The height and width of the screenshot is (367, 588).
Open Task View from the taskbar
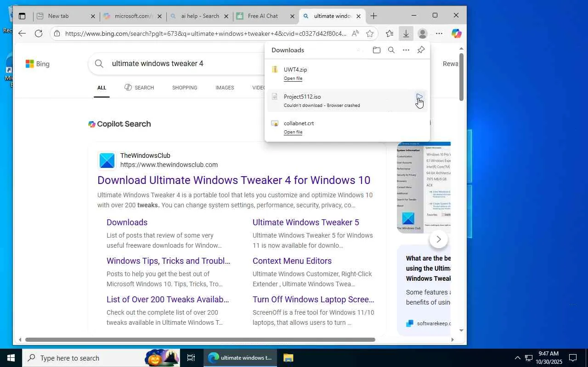coord(191,358)
